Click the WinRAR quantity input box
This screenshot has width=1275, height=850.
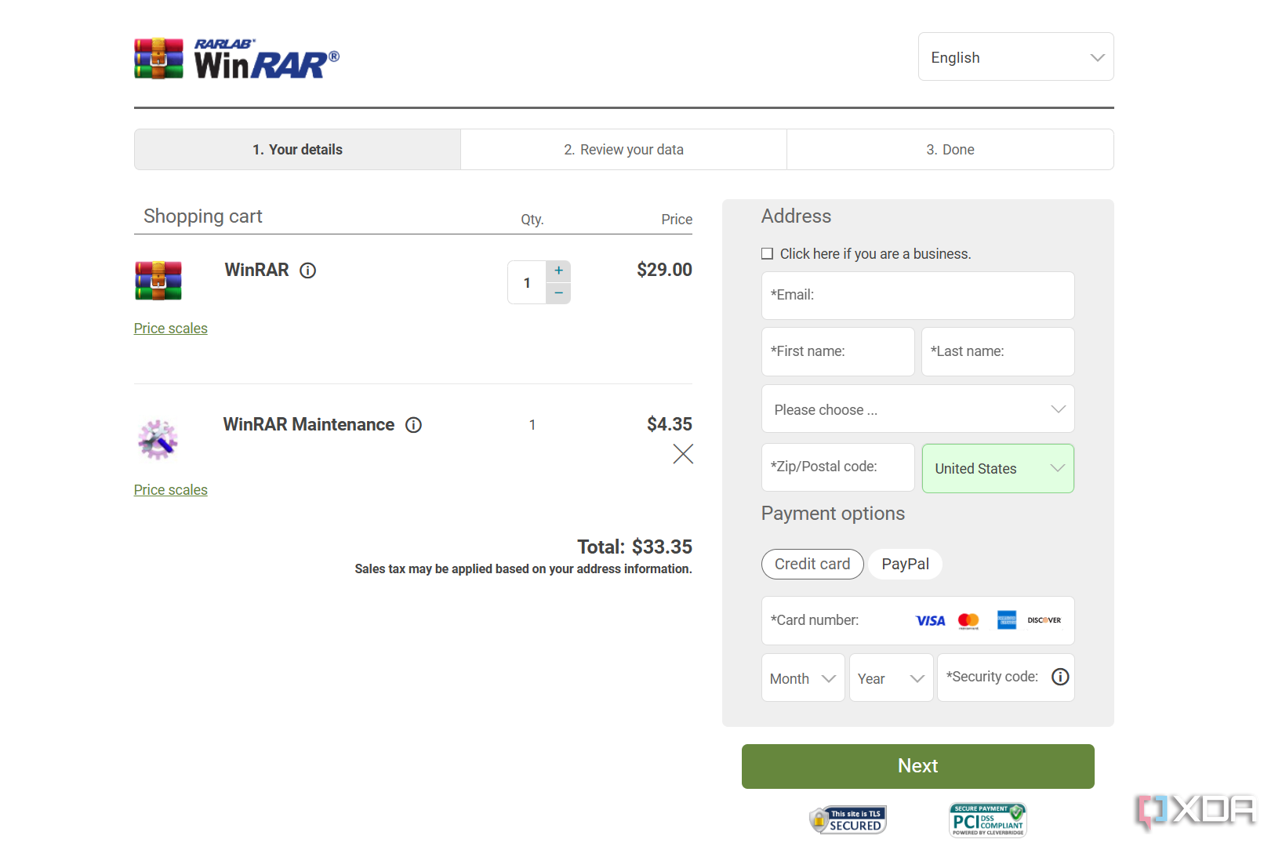[527, 282]
